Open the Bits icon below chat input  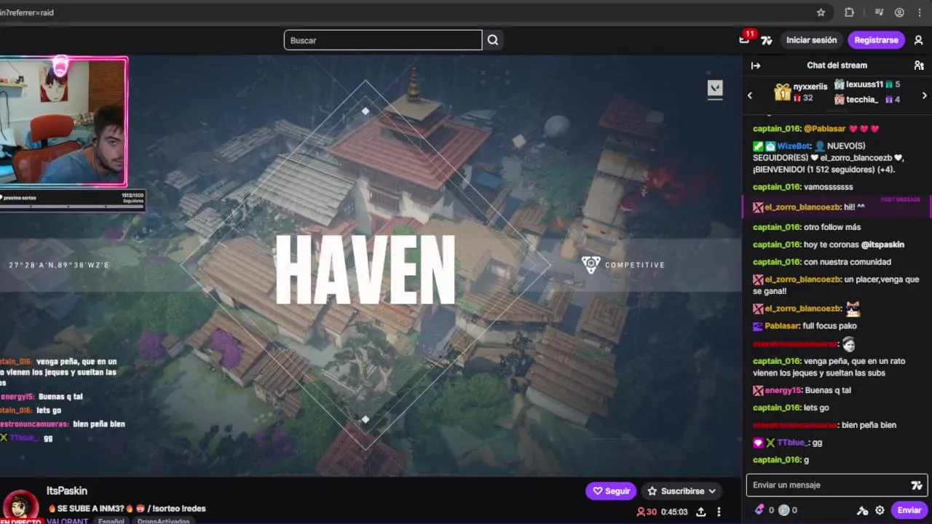[x=760, y=510]
